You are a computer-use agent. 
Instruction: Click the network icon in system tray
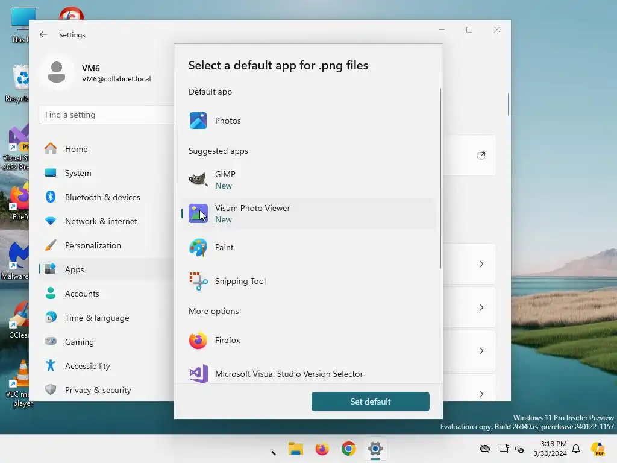[x=504, y=449]
